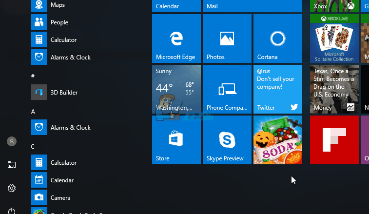Select People in the app list
This screenshot has width=369, height=214.
click(59, 22)
